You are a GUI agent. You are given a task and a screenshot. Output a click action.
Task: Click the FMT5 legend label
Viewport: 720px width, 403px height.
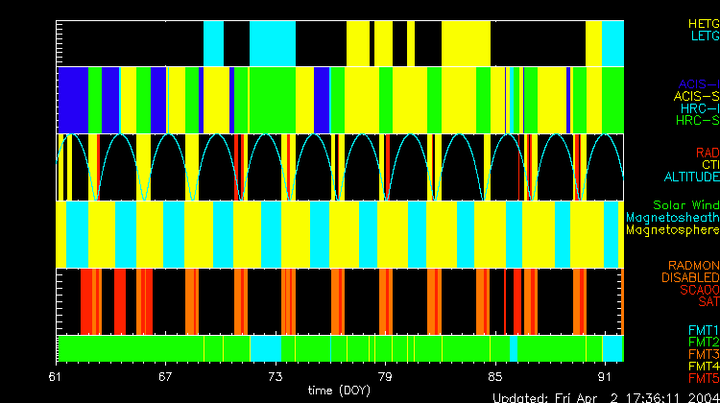tap(703, 378)
